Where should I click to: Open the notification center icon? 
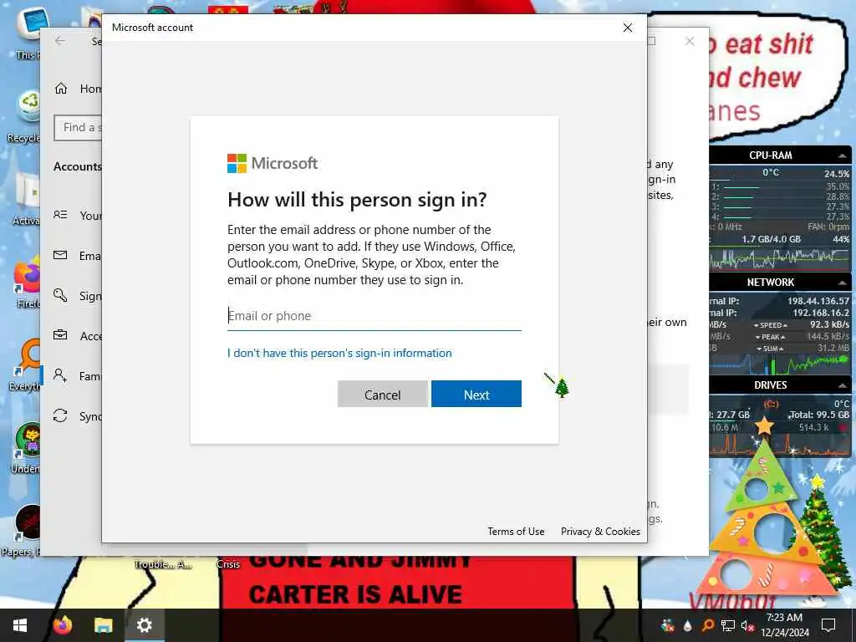(828, 625)
